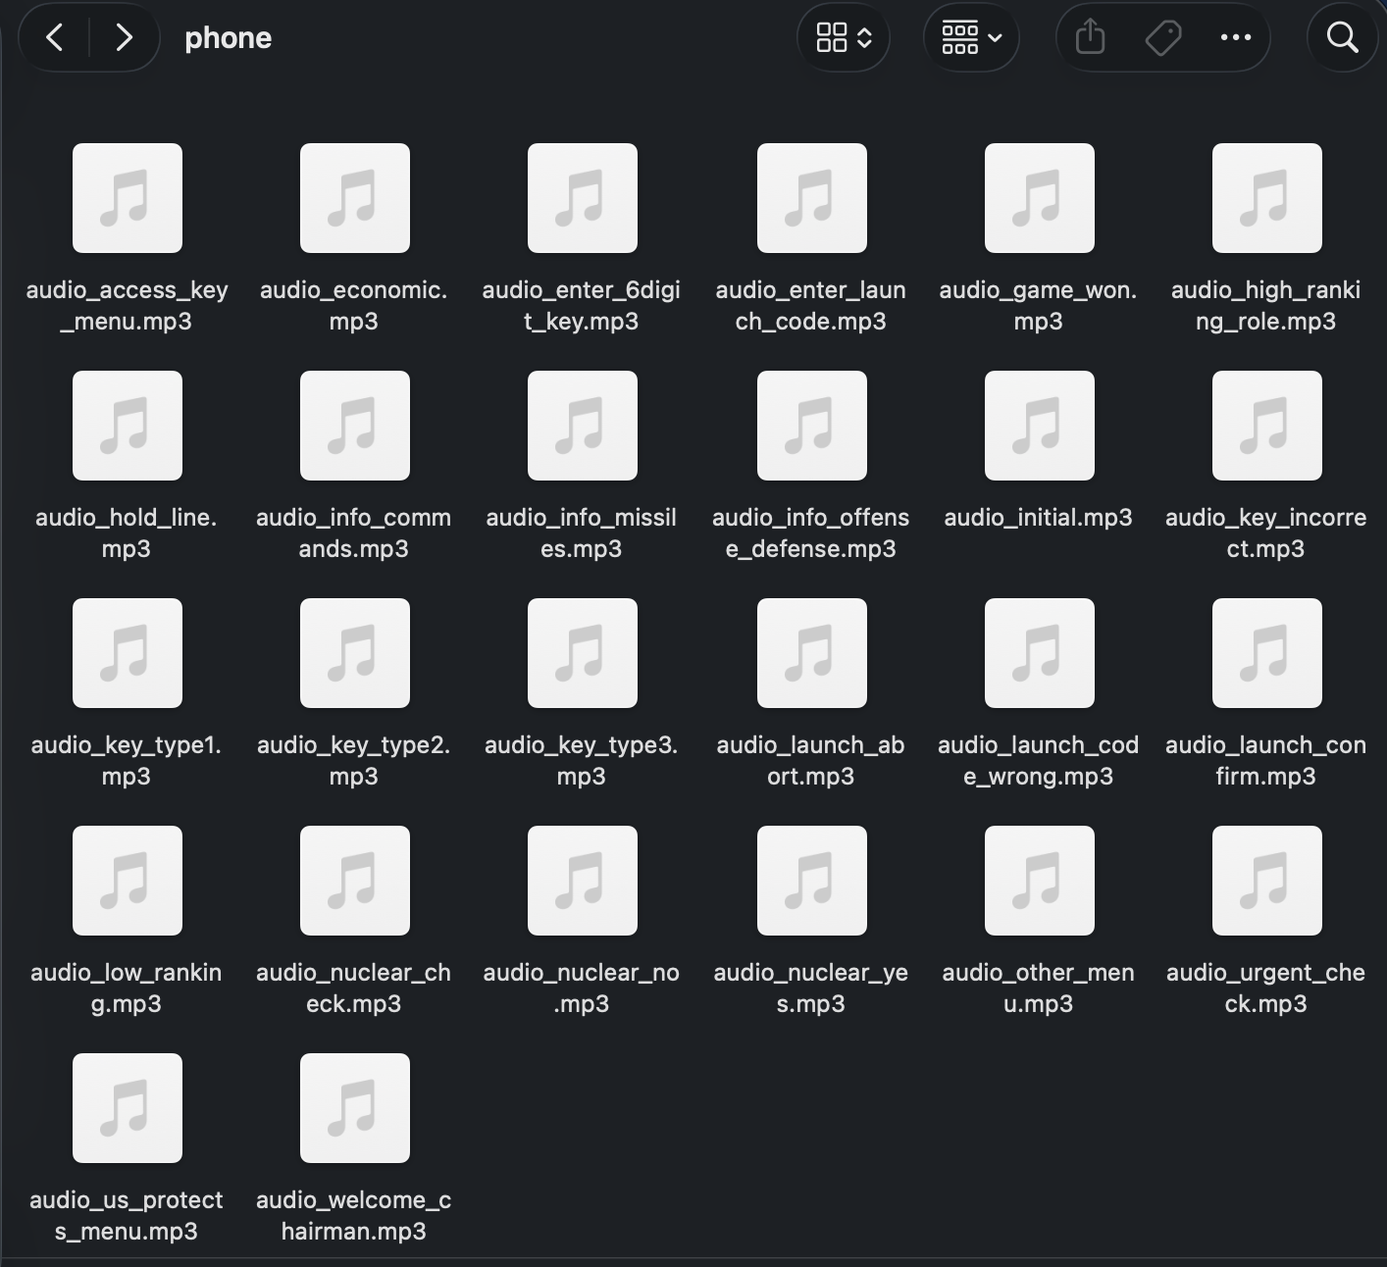Go back to the previous folder

(55, 38)
